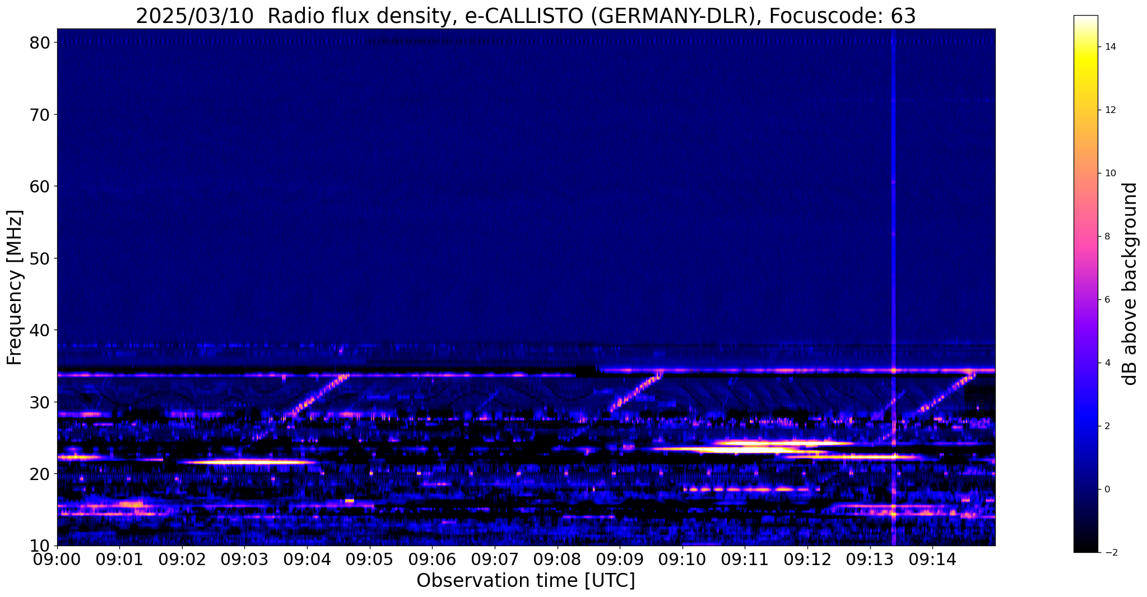Click the 60 MHz frequency tick label
The width and height of the screenshot is (1147, 597).
pos(40,186)
